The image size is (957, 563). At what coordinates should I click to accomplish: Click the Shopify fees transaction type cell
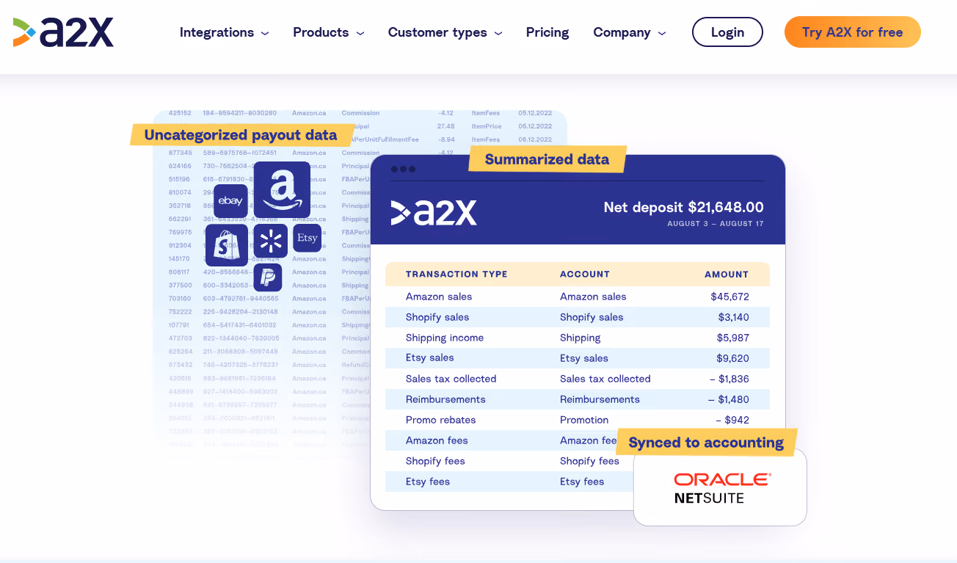435,461
